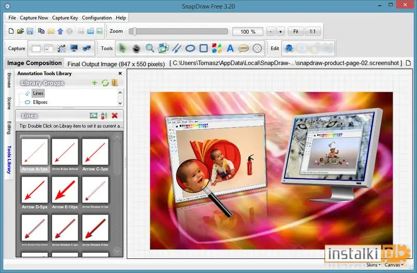Click the paint tools icon in Lines header
The width and height of the screenshot is (417, 273).
tap(104, 115)
